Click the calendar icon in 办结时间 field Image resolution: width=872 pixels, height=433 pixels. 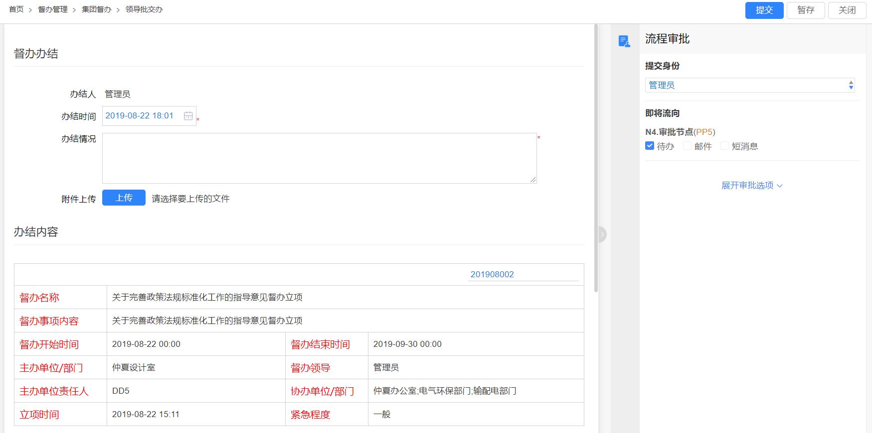[x=188, y=116]
